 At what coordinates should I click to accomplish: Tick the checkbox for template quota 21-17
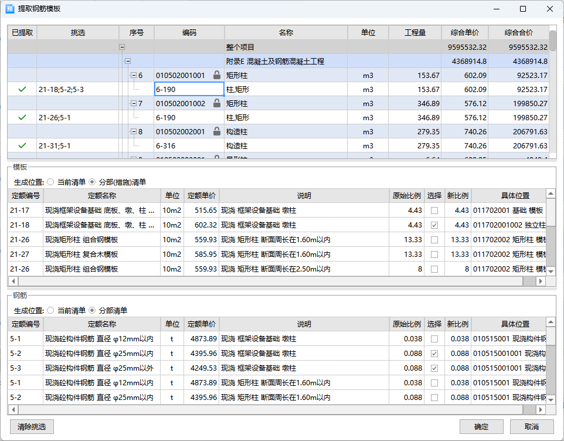click(x=434, y=211)
